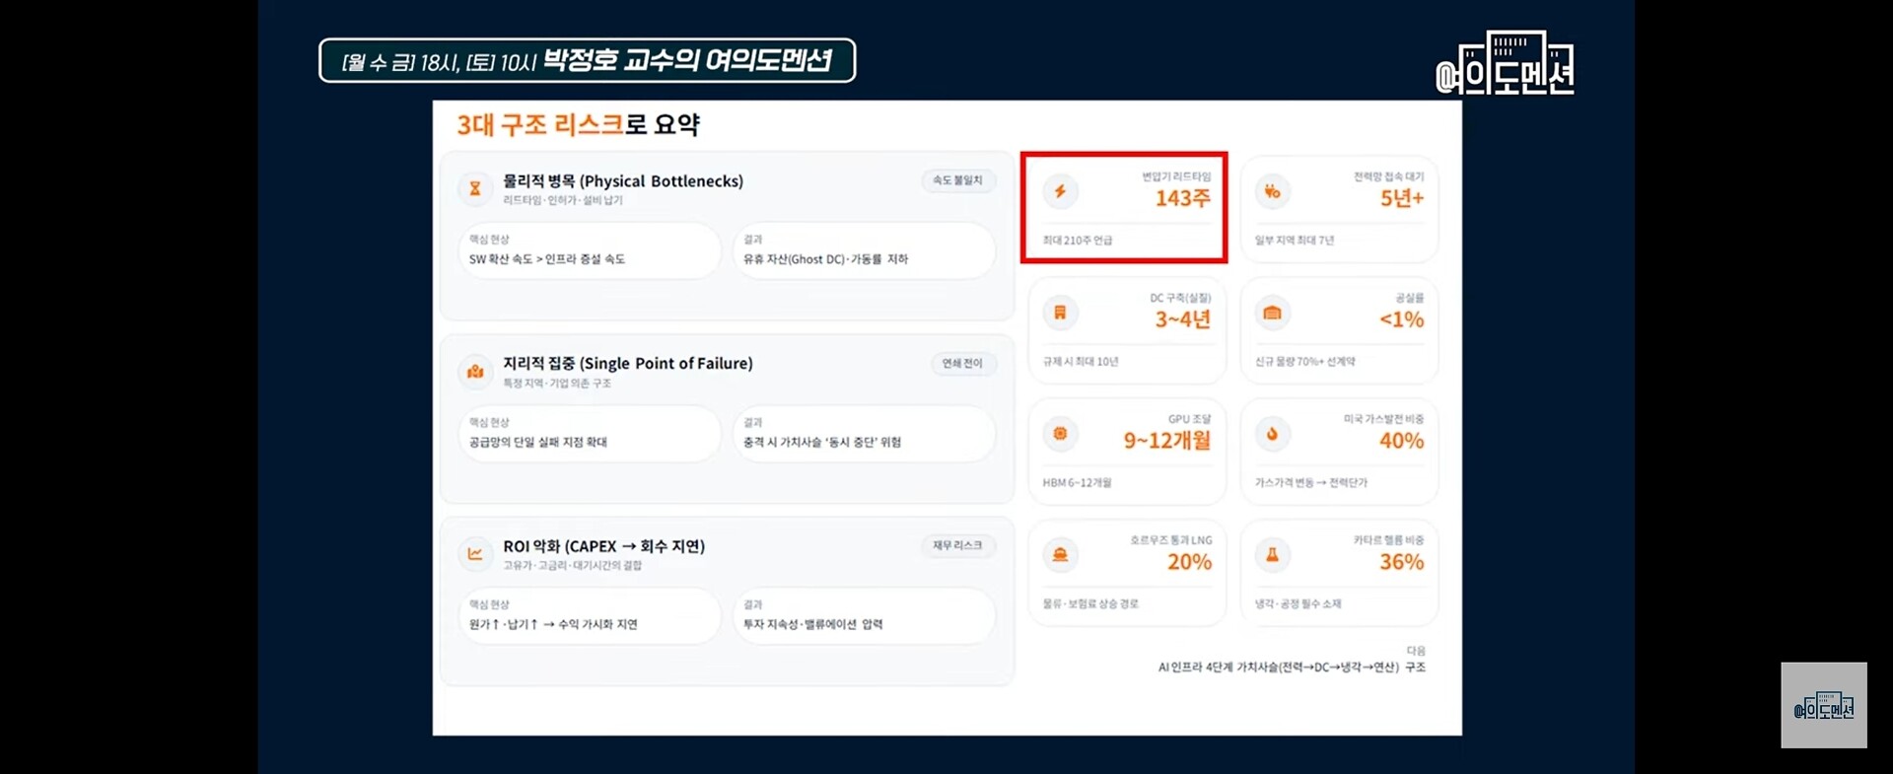Click the chip icon in GPU 조달 card
1893x774 pixels.
pyautogui.click(x=1060, y=434)
